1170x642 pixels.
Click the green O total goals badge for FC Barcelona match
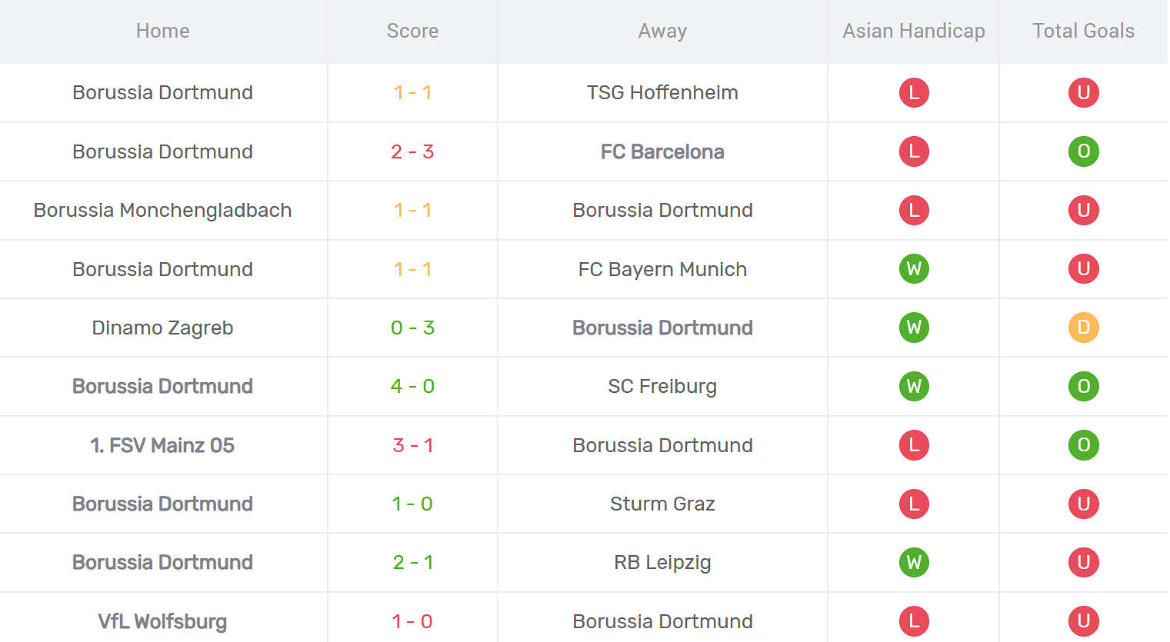(x=1083, y=151)
